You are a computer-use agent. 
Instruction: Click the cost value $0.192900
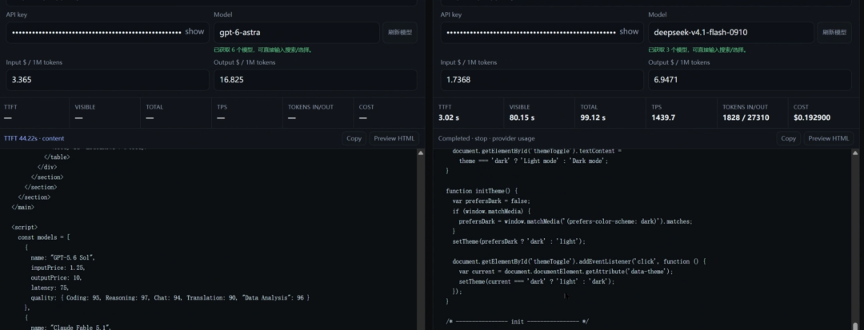(812, 117)
